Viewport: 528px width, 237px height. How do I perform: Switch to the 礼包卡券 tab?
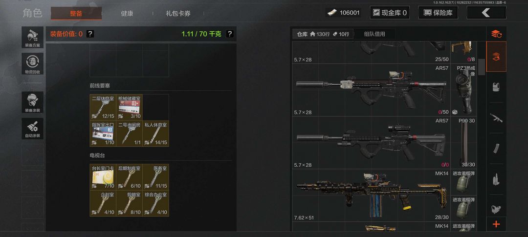178,14
